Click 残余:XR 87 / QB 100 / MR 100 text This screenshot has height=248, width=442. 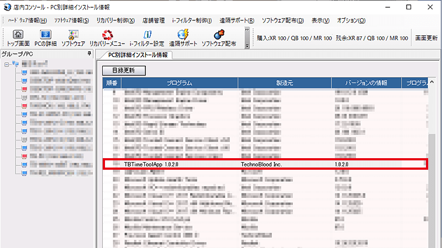point(372,38)
